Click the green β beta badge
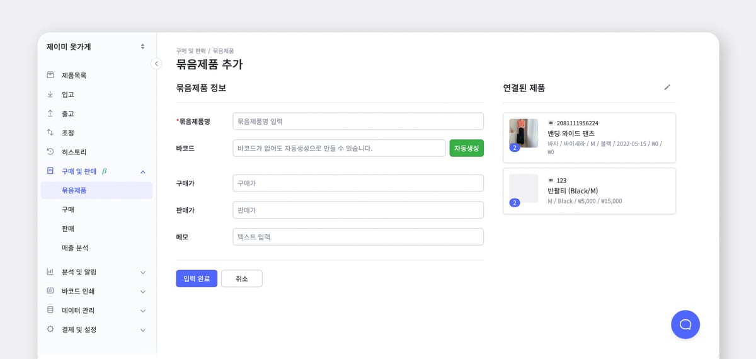 [x=104, y=171]
